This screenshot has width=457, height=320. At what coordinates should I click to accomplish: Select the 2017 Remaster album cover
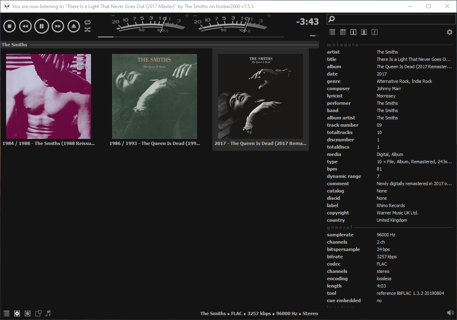(260, 96)
